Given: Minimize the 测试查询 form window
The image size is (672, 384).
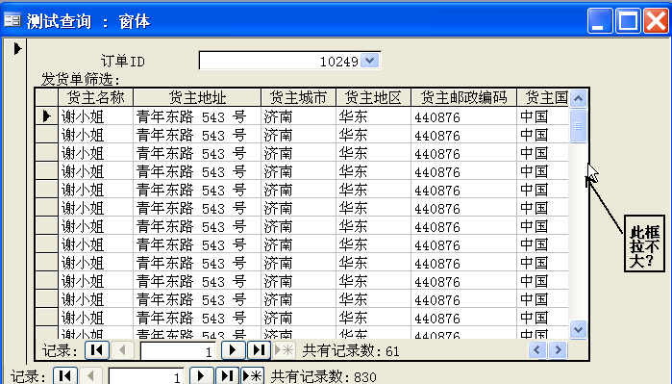Looking at the screenshot, I should [x=600, y=20].
